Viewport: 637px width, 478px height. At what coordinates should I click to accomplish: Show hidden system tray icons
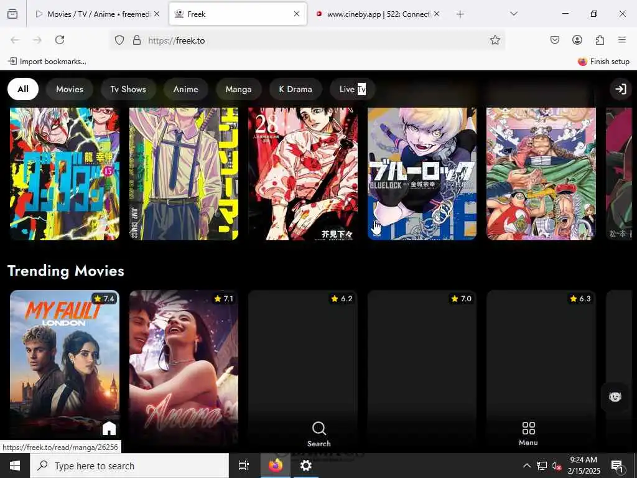coord(526,466)
